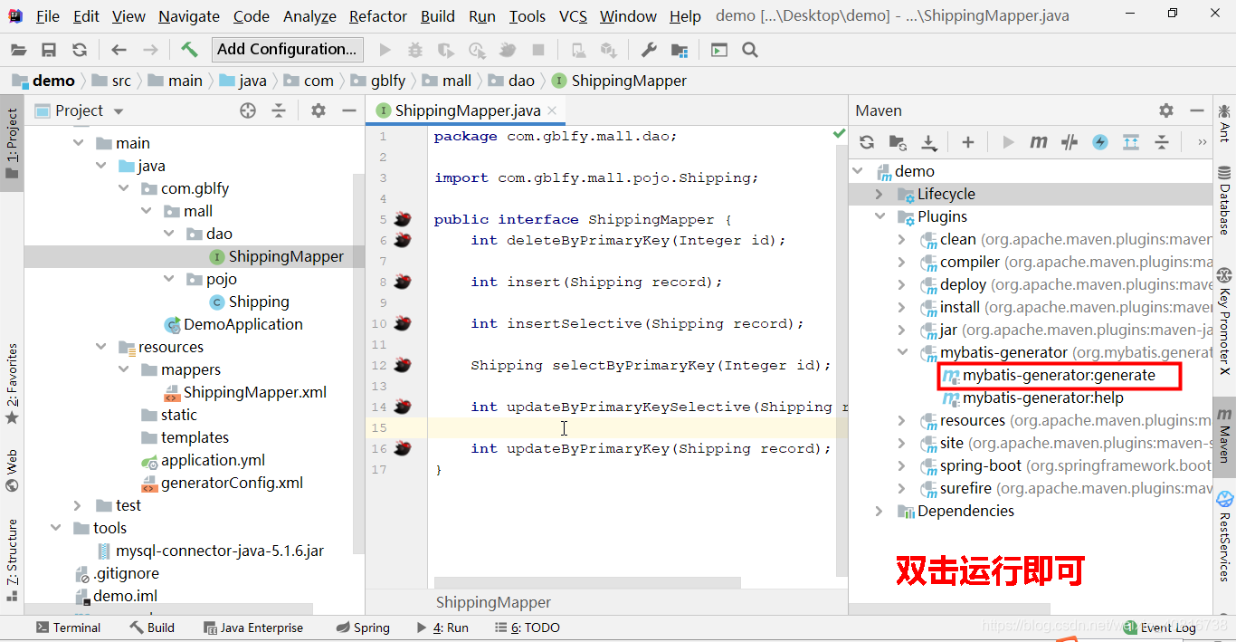1236x642 pixels.
Task: Collapse the mall package folder
Action: 147,211
